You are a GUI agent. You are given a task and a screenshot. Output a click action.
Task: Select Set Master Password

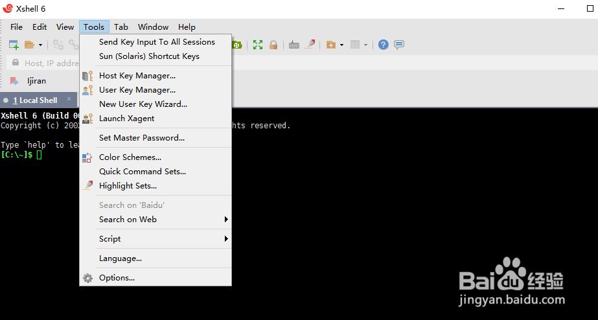tap(155, 138)
